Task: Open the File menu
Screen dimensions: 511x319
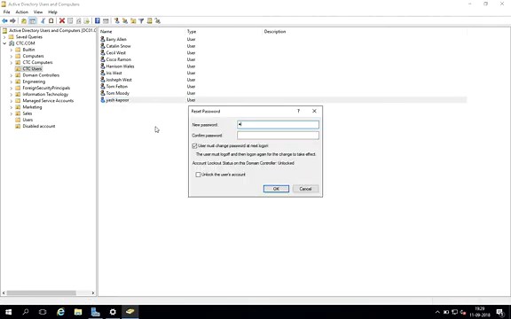Action: click(x=6, y=12)
